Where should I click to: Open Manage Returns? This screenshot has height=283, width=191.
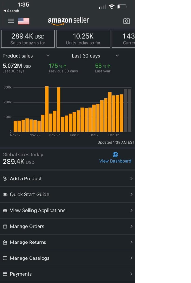point(67,242)
